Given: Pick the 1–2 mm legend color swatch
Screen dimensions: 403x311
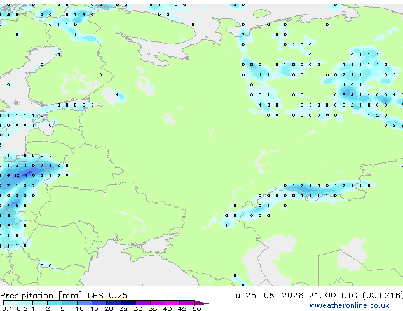Looking at the screenshot, I should tap(40, 303).
